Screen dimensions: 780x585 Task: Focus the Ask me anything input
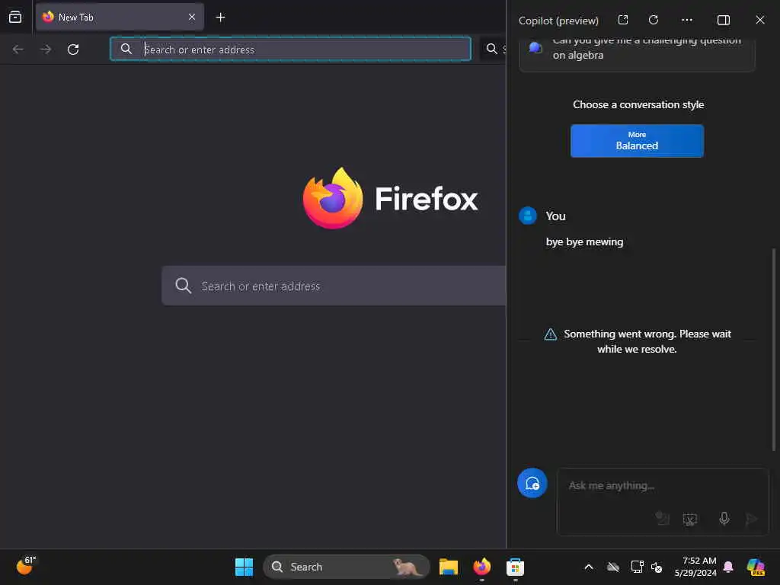[663, 486]
